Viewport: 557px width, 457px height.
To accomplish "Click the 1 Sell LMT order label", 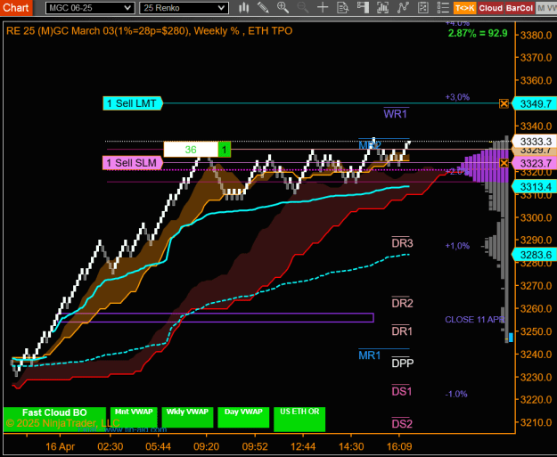I will 133,103.
